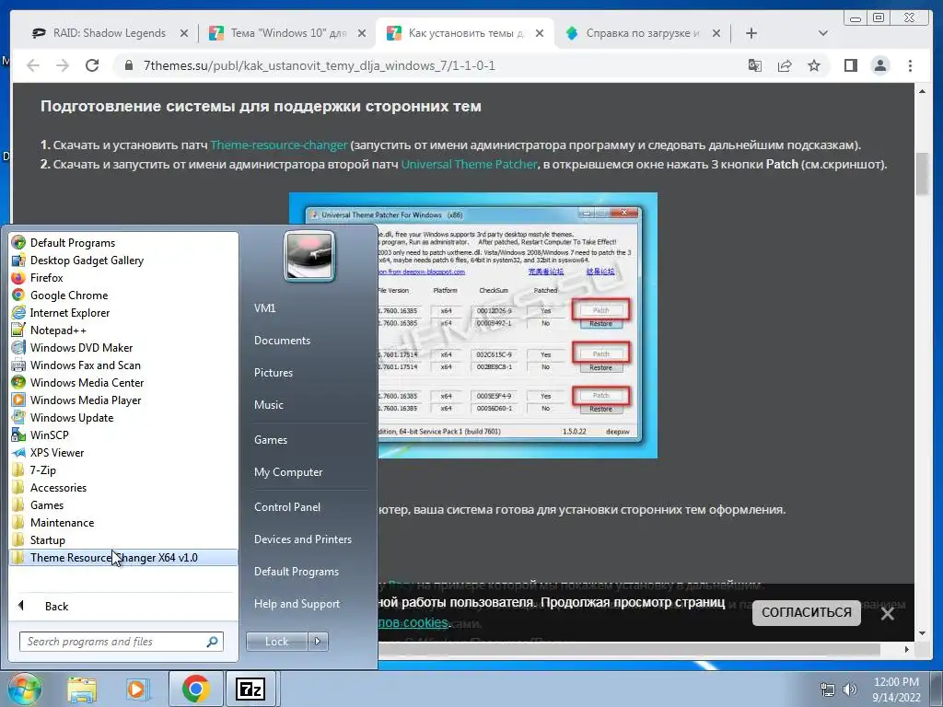
Task: Bookmark this page with the star
Action: pos(814,65)
